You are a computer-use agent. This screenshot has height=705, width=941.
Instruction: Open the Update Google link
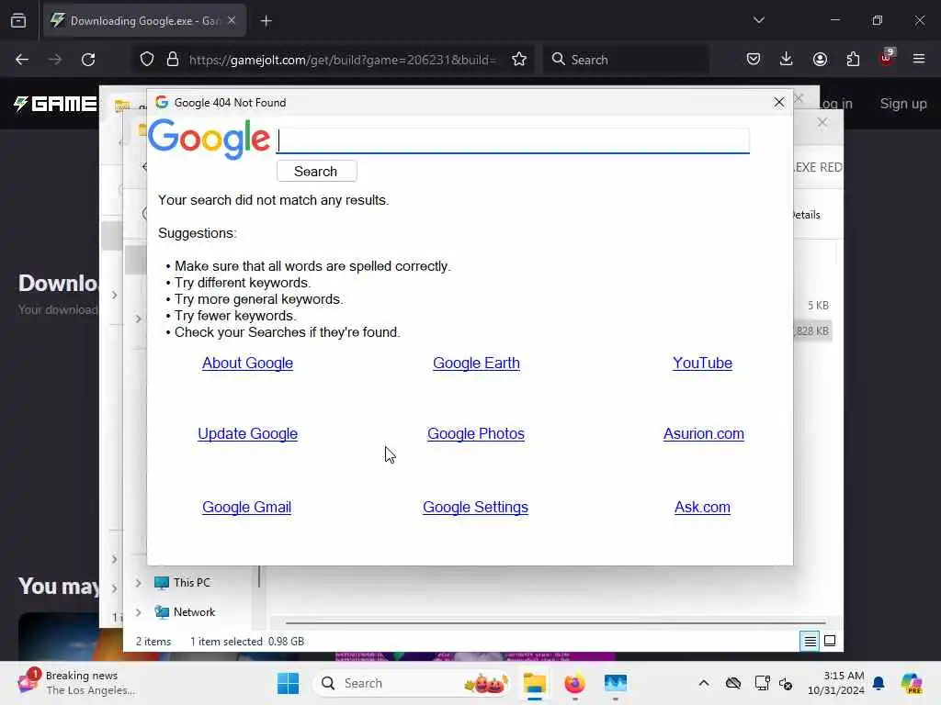point(248,434)
